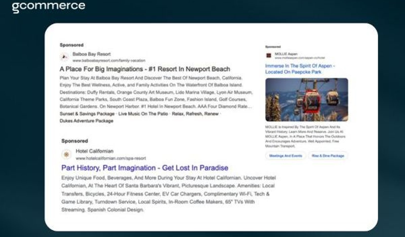Open the A Place For Big Imaginations headline

point(145,69)
